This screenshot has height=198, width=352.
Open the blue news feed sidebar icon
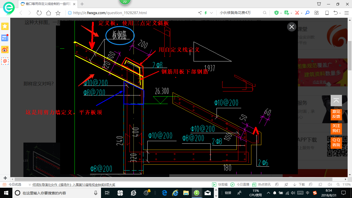click(x=5, y=38)
